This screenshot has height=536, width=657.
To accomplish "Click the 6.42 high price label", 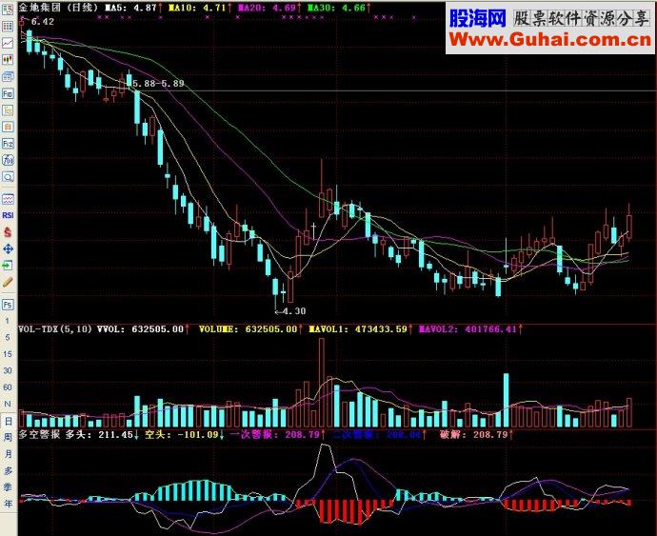I will click(x=42, y=21).
